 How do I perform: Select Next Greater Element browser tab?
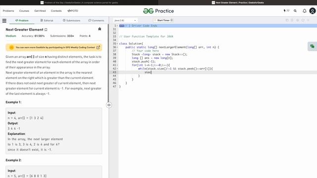tap(238, 2)
